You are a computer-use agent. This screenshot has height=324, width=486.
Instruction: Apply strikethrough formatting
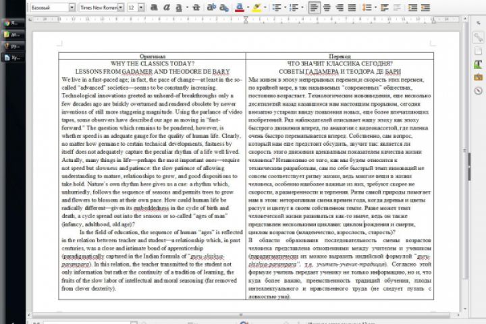click(x=196, y=7)
